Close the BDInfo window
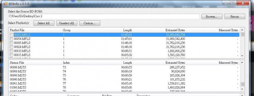 coord(243,3)
